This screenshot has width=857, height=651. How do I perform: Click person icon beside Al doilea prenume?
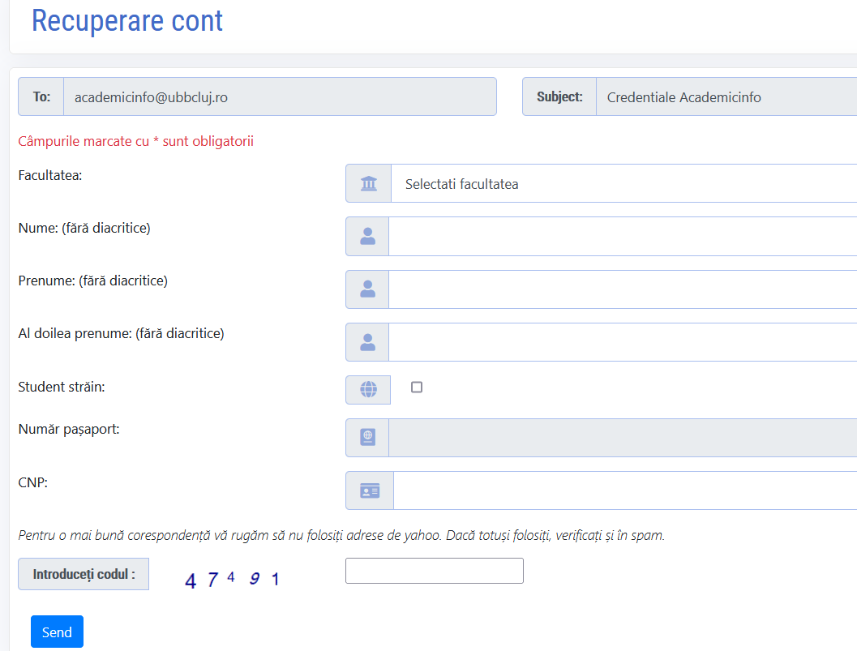[x=367, y=342]
